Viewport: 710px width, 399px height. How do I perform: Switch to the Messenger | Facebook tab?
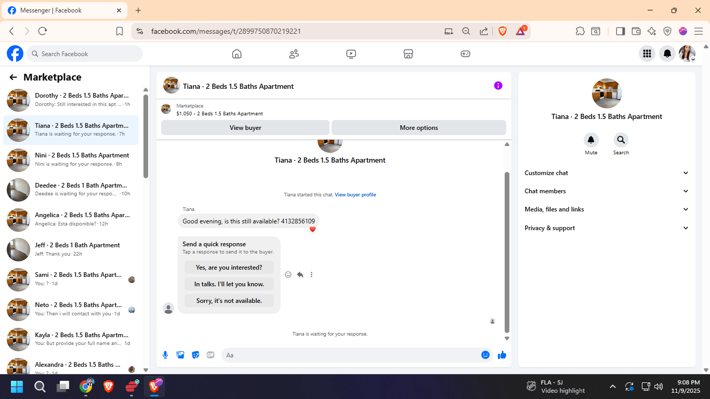point(64,10)
